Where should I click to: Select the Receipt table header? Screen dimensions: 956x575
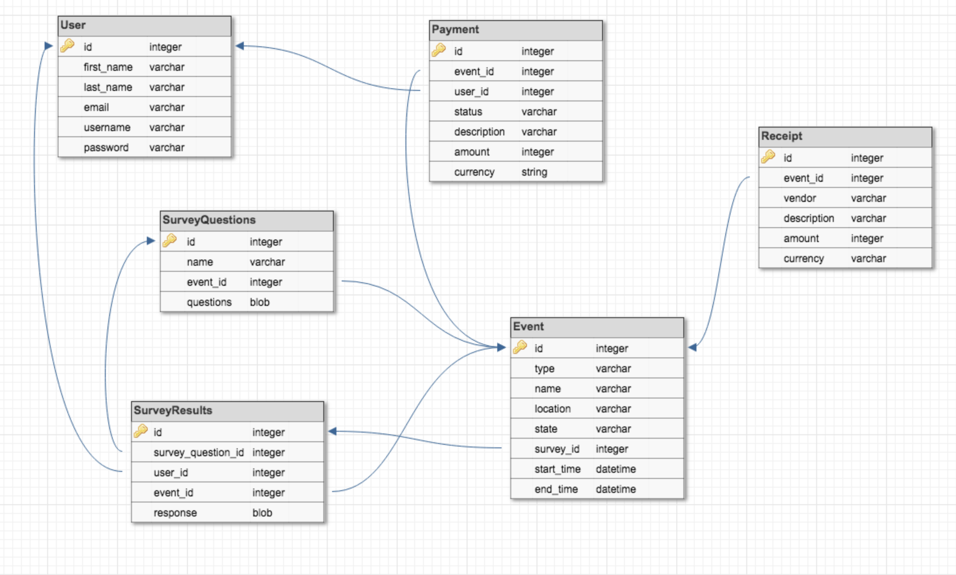coord(845,136)
